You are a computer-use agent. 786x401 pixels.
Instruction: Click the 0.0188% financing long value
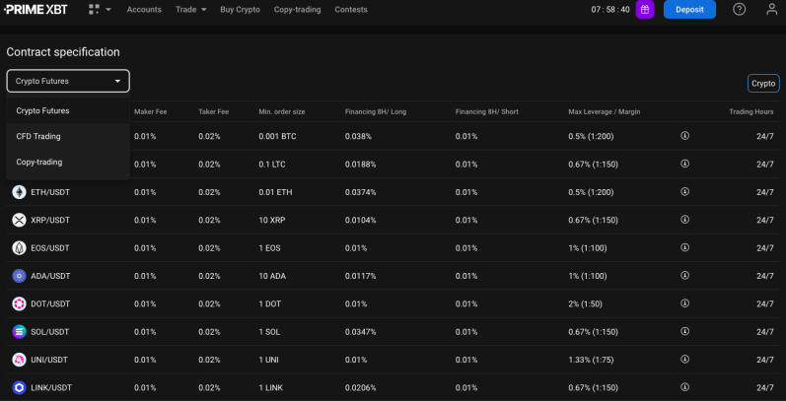360,165
